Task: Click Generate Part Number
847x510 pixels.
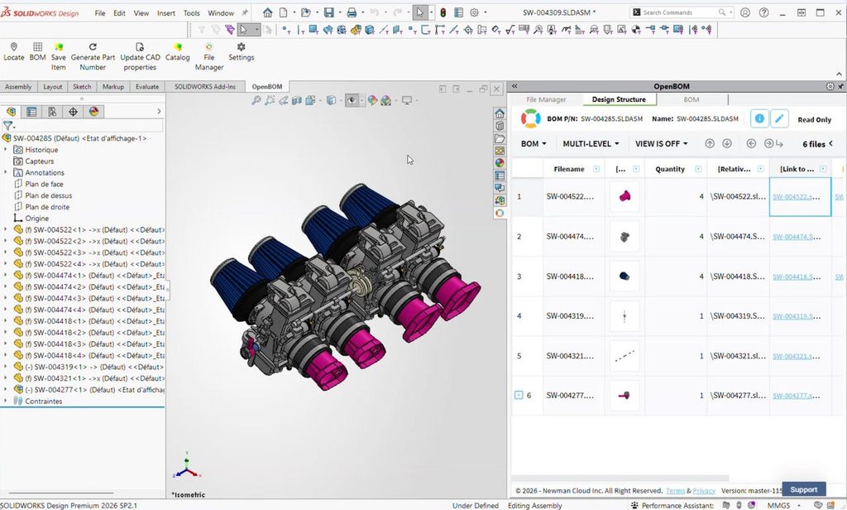Action: coord(93,57)
